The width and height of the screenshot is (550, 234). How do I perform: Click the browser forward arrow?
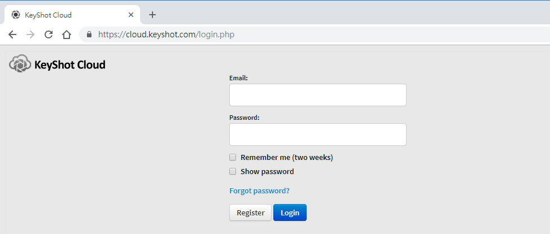(30, 34)
